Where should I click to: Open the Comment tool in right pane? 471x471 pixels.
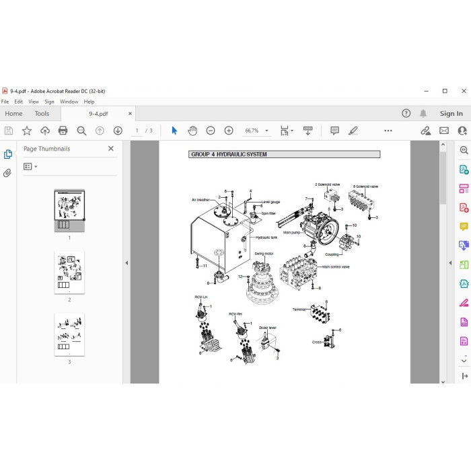click(x=464, y=227)
